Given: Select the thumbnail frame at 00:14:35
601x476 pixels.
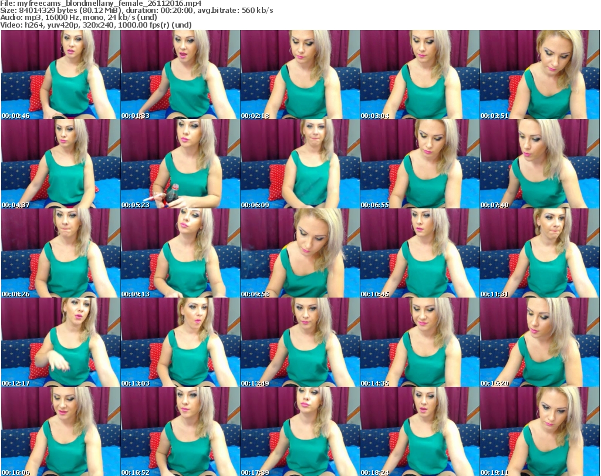Looking at the screenshot, I should point(420,343).
